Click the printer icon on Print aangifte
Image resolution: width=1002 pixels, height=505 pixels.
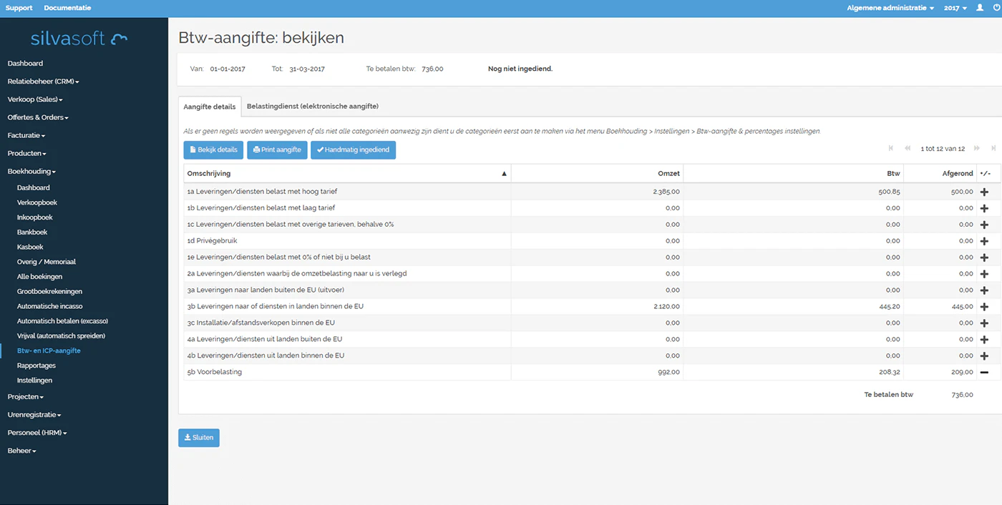255,149
